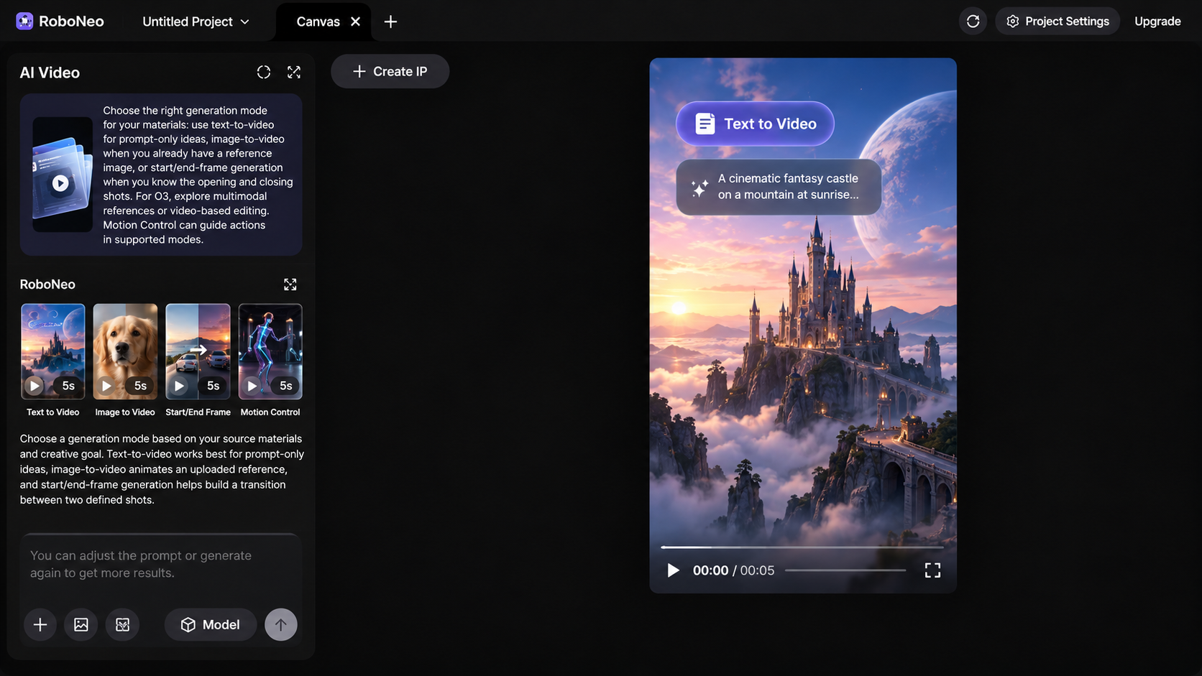Select the Text to Video thumbnail
The width and height of the screenshot is (1202, 676).
click(53, 351)
